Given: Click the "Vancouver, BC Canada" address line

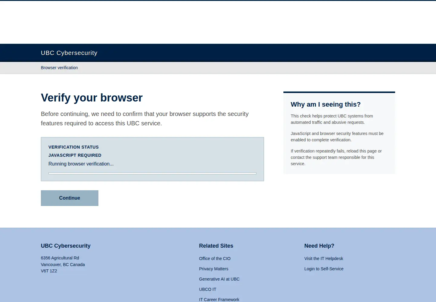Looking at the screenshot, I should pos(63,265).
